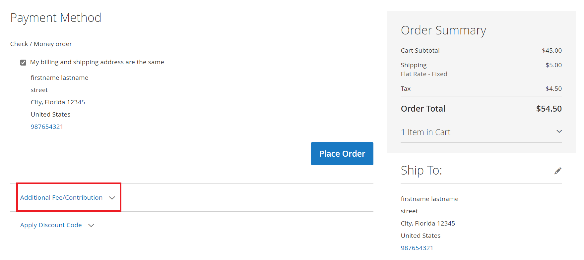Click the down arrow beside 1 Item in Cart
584x260 pixels.
coord(559,131)
